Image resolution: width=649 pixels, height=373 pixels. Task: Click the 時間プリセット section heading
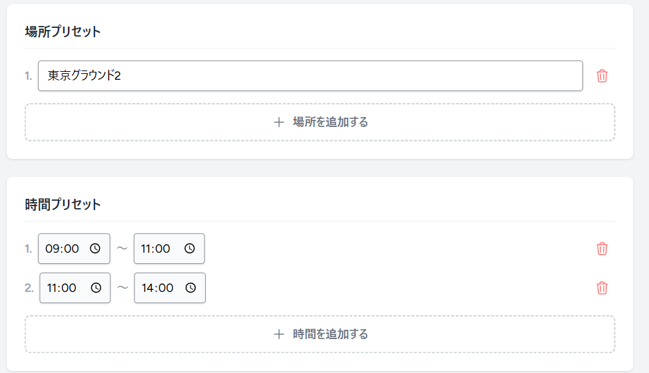(x=63, y=205)
